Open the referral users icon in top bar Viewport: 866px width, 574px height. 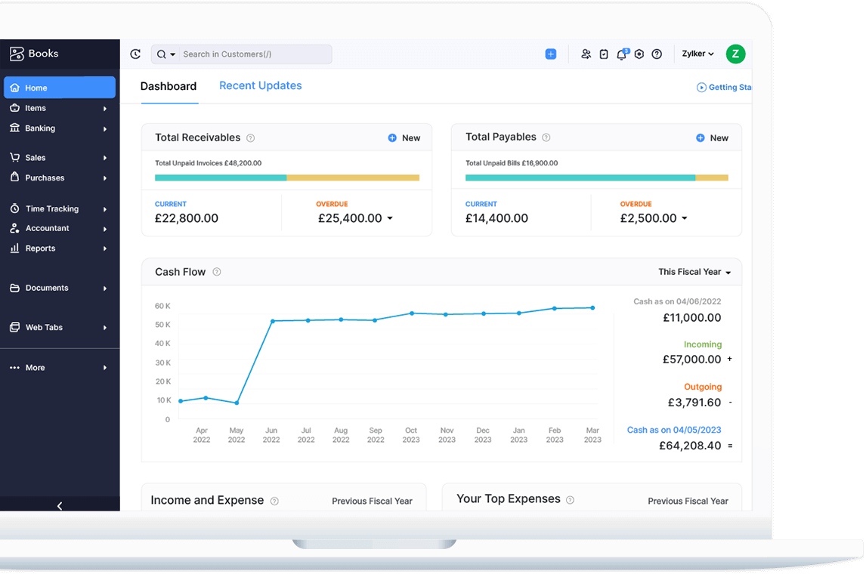pos(586,54)
